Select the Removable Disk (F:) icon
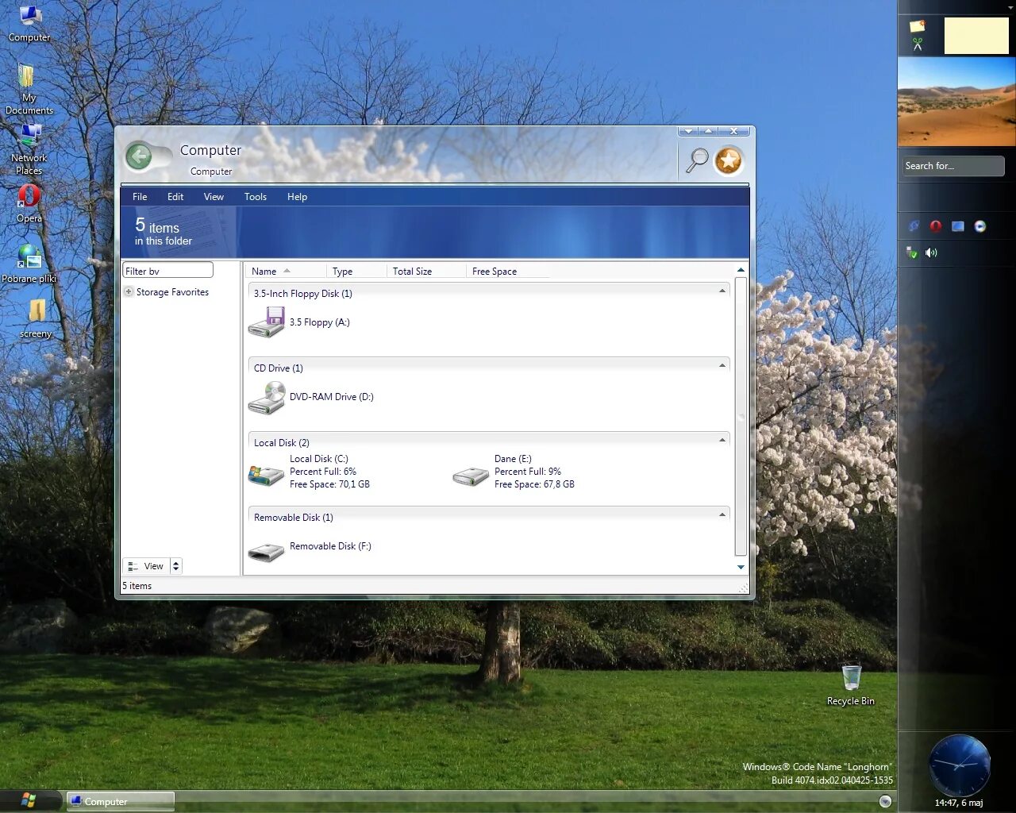1016x813 pixels. point(267,552)
